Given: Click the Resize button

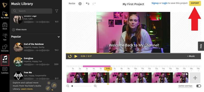Looking at the screenshot, I should coord(72,4).
